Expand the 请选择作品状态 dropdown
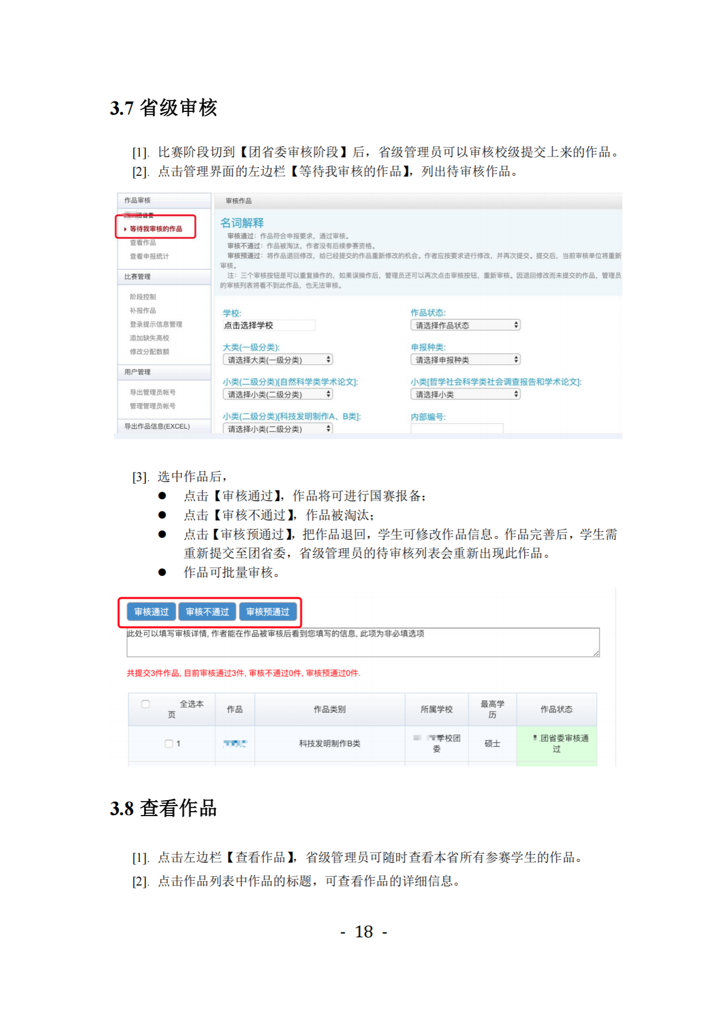This screenshot has width=728, height=1031. coord(465,325)
